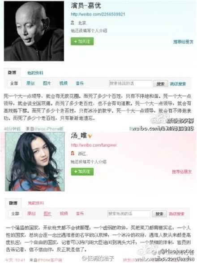Follow 汤_唯 with green 加关注 button
This screenshot has height=263, width=197.
pyautogui.click(x=82, y=172)
